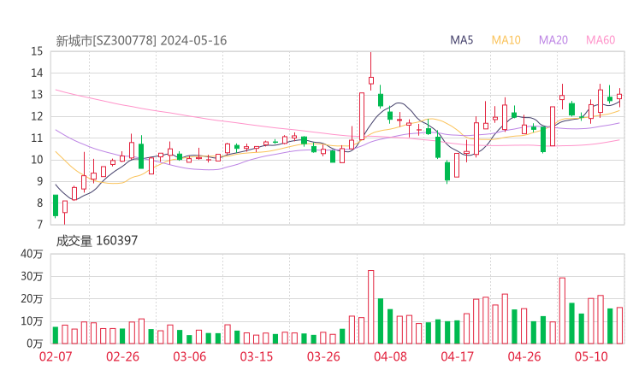633x376 pixels.
Task: Click the price axis value 9
Action: (39, 181)
